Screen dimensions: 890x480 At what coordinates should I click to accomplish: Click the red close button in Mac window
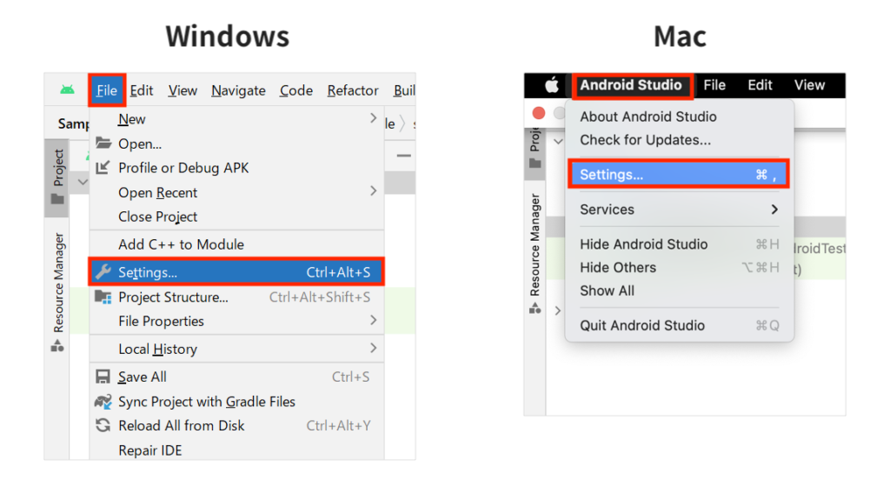pos(539,112)
